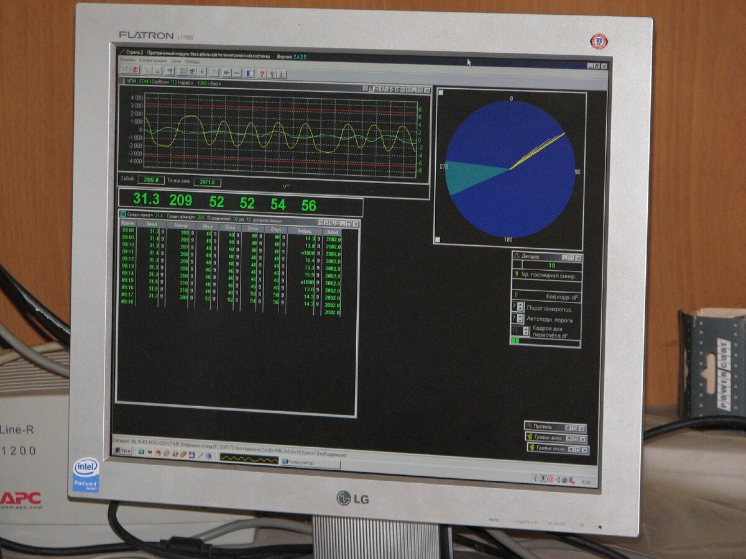Click the yellow question mark toolbar icon
The height and width of the screenshot is (559, 746).
coord(272,74)
